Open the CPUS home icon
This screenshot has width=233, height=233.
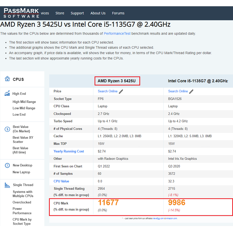click(7, 79)
